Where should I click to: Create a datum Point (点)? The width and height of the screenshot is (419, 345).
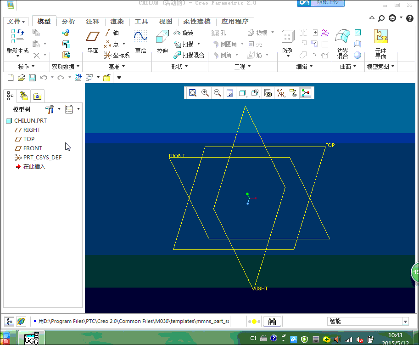[112, 44]
